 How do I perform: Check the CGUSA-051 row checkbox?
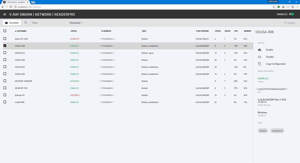click(5, 67)
